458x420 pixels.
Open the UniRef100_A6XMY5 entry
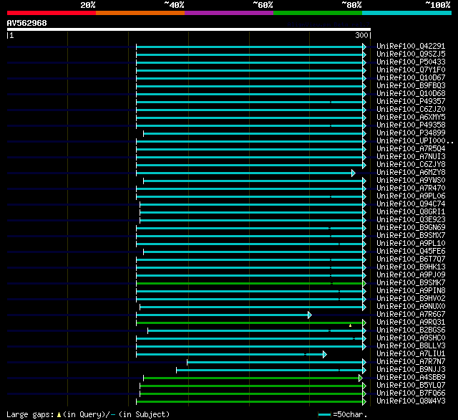(411, 118)
